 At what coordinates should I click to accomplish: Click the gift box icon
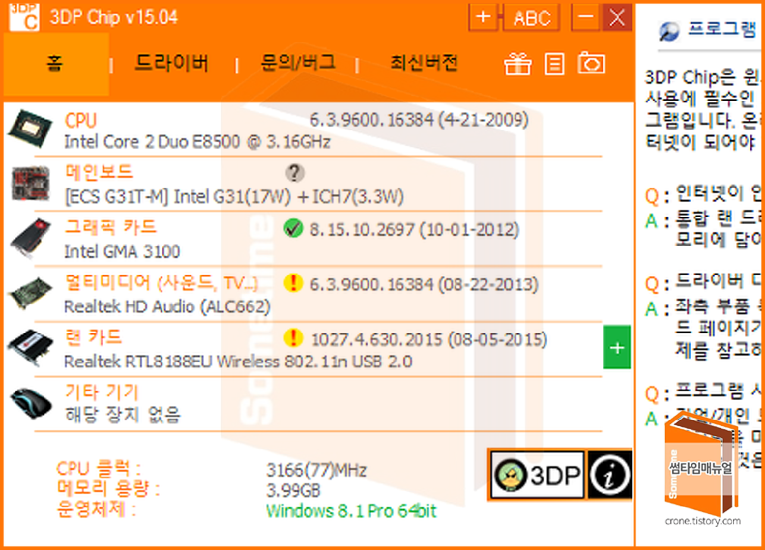[518, 64]
